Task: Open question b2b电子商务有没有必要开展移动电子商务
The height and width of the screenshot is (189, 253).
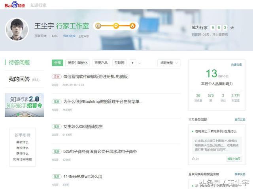Action: (x=100, y=151)
